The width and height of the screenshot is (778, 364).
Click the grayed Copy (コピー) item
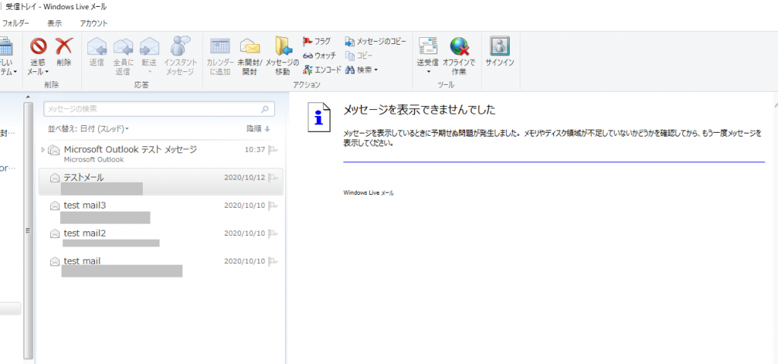coord(359,55)
